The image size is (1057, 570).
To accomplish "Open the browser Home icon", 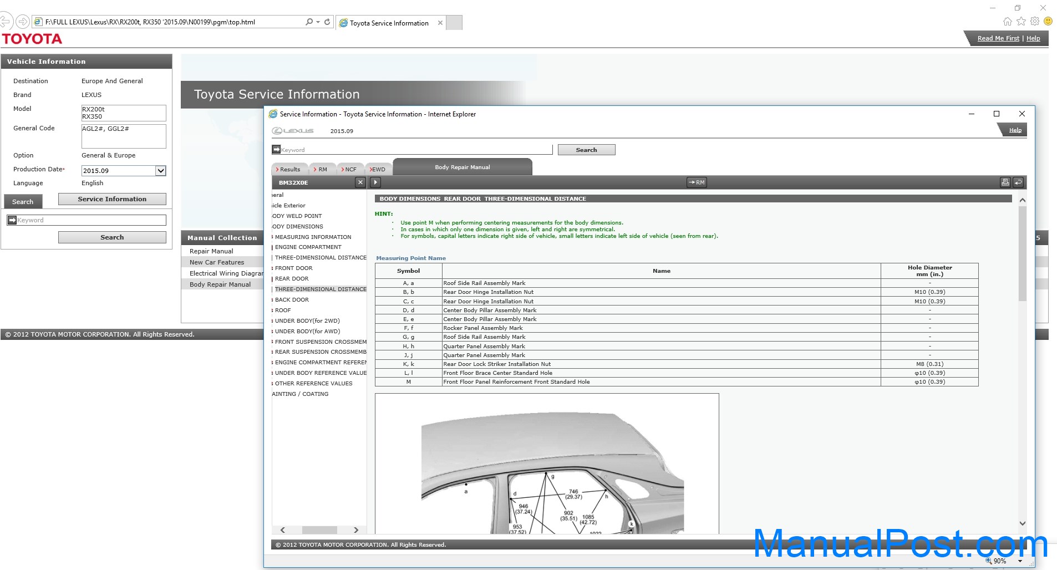I will [1008, 22].
